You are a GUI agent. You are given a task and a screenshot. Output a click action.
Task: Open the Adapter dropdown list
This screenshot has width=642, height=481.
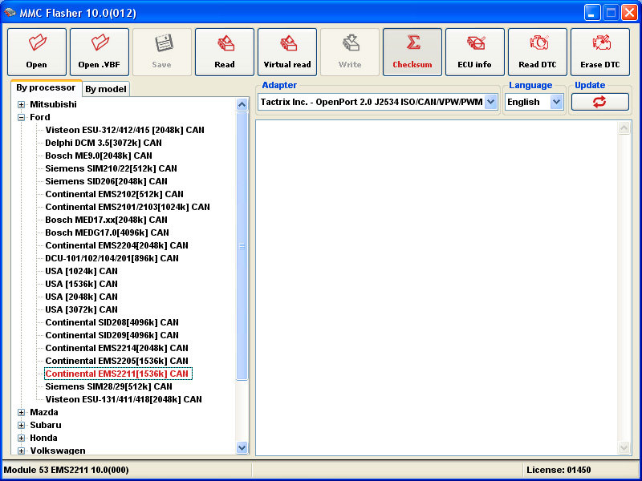491,102
